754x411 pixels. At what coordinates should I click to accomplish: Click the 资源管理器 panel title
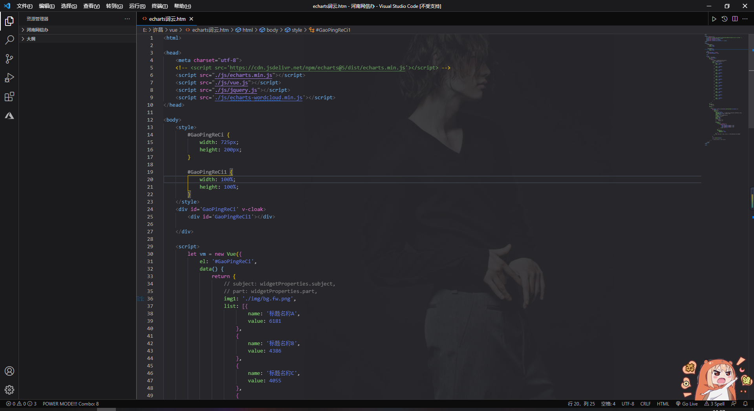pyautogui.click(x=37, y=19)
